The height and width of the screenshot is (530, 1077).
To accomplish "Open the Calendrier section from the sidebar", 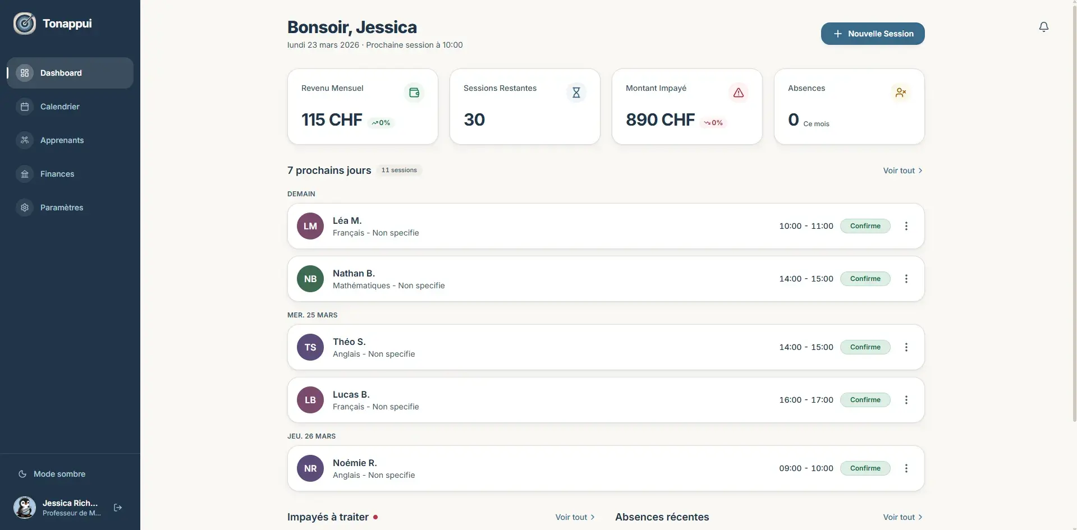I will 59,107.
